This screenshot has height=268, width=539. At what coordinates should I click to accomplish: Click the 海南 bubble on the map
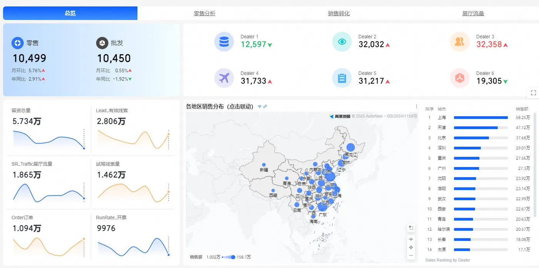pyautogui.click(x=313, y=217)
